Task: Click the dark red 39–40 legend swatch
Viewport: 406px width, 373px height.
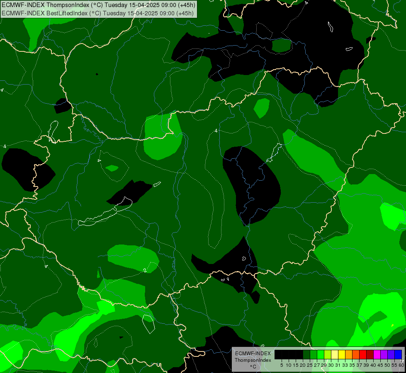Action: (370, 354)
